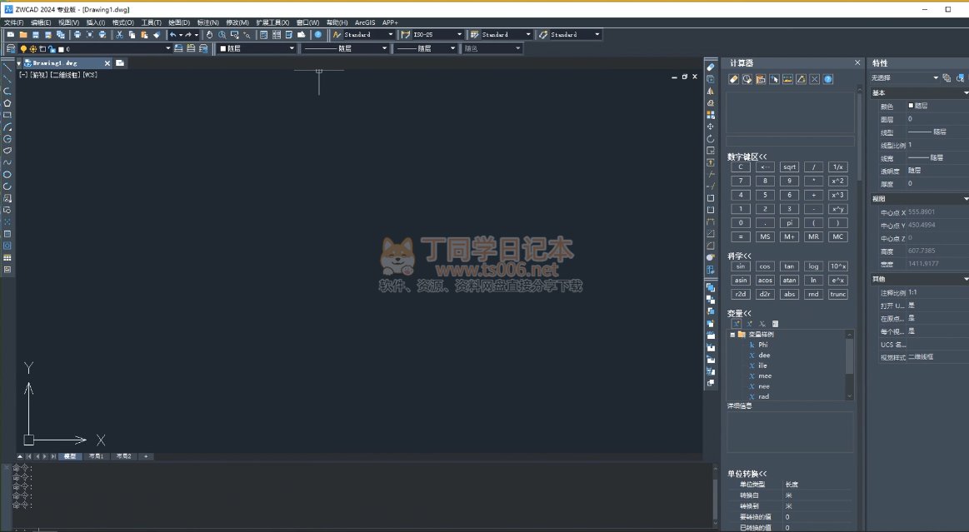Click the Mirror tool in modify toolbar
969x532 pixels.
click(x=711, y=91)
